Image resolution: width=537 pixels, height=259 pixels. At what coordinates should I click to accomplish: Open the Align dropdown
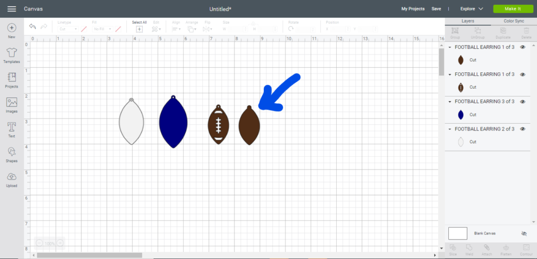[176, 29]
